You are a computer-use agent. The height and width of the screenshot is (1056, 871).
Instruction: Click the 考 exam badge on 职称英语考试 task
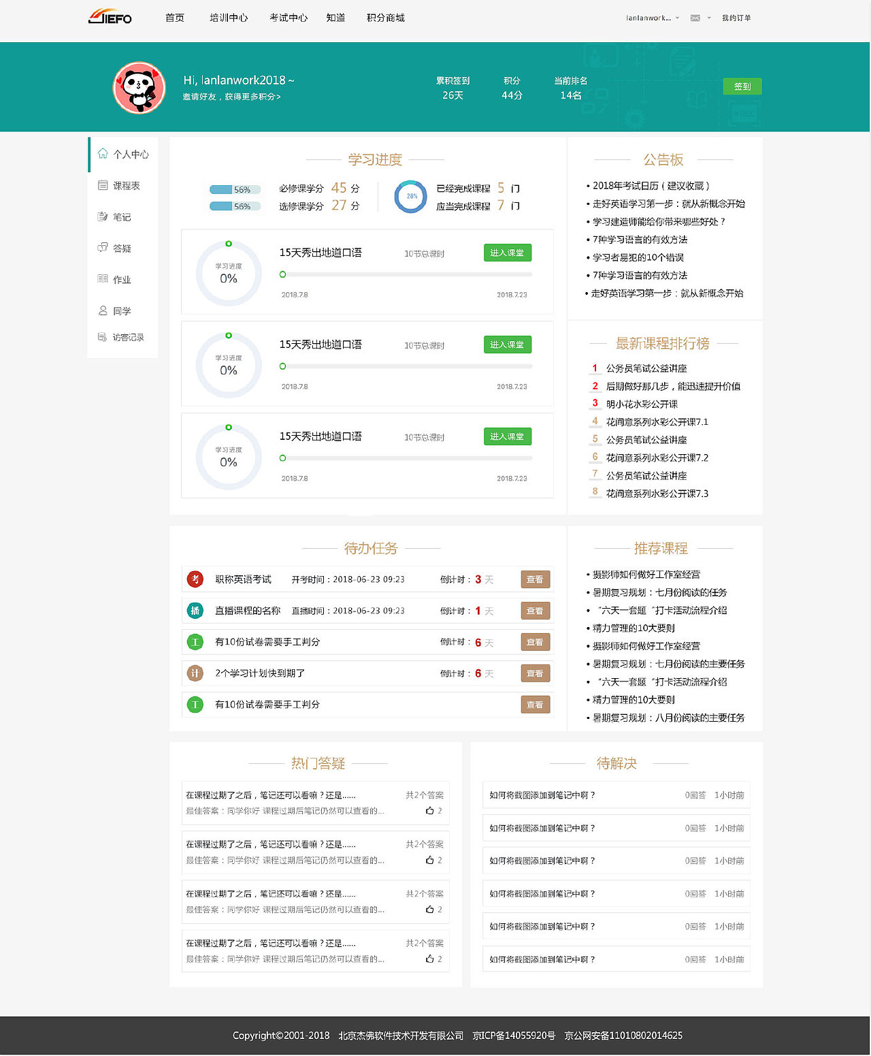coord(195,579)
